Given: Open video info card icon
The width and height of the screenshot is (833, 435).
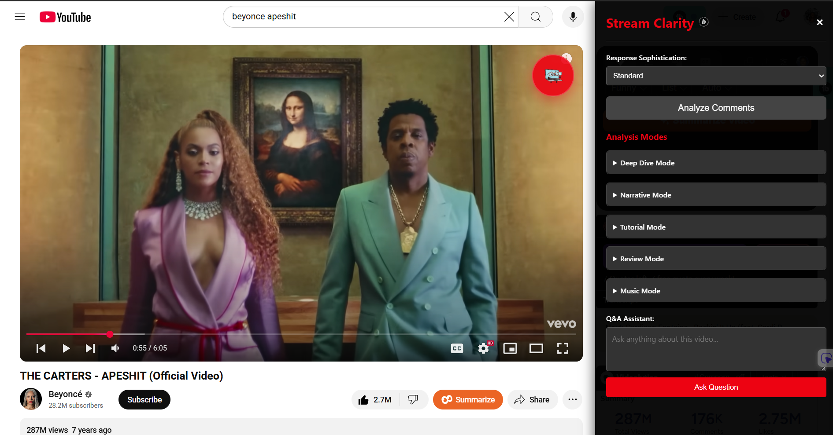Looking at the screenshot, I should coord(566,58).
